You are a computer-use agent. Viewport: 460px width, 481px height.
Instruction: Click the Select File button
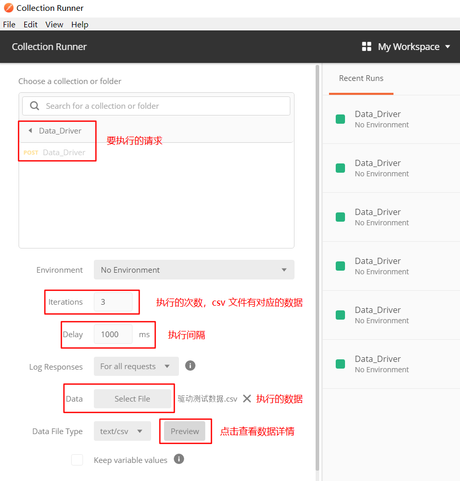[132, 399]
